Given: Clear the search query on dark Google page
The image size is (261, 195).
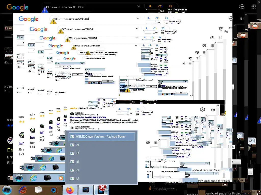Looking at the screenshot, I should 139,7.
